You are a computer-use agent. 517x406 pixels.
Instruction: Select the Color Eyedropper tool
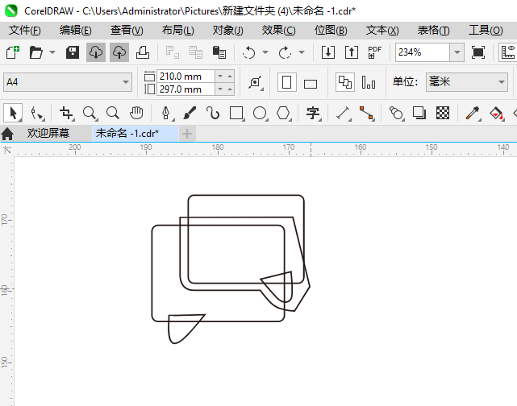click(473, 113)
